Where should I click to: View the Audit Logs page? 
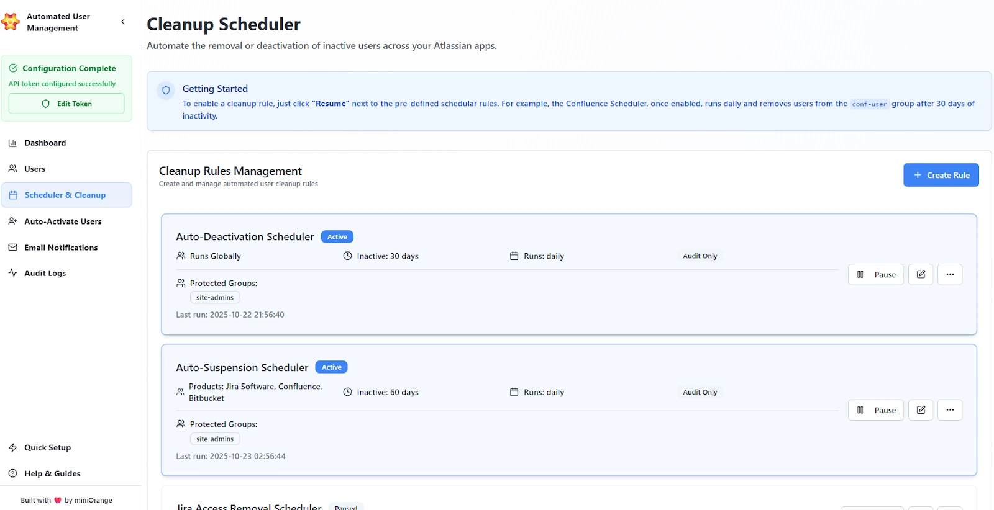click(66, 273)
